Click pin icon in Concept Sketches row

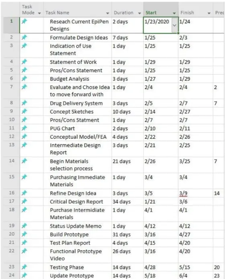(24, 111)
